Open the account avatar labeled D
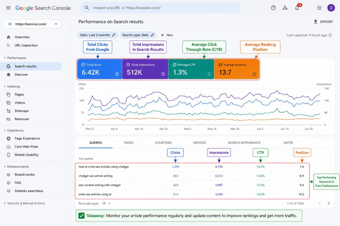Screen dimensions: 340x226 click(x=331, y=8)
